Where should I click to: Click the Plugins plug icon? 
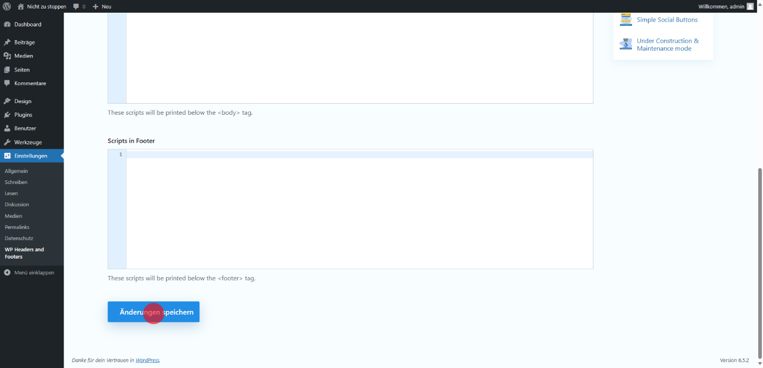point(7,115)
